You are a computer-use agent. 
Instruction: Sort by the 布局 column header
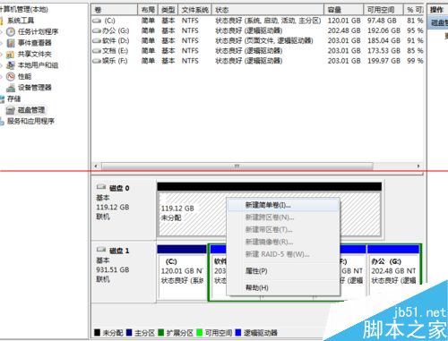coord(148,10)
